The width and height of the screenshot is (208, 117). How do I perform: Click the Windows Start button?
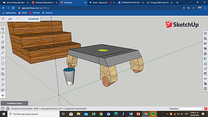[x=4, y=114]
